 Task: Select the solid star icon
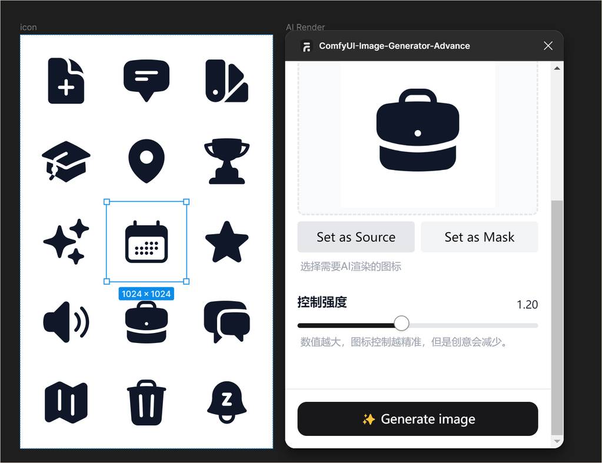pyautogui.click(x=227, y=241)
